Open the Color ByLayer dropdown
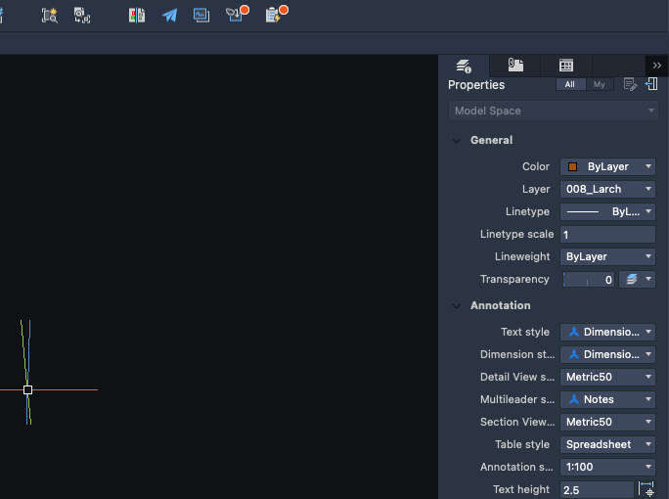Screen dimensions: 669x499 coord(607,166)
